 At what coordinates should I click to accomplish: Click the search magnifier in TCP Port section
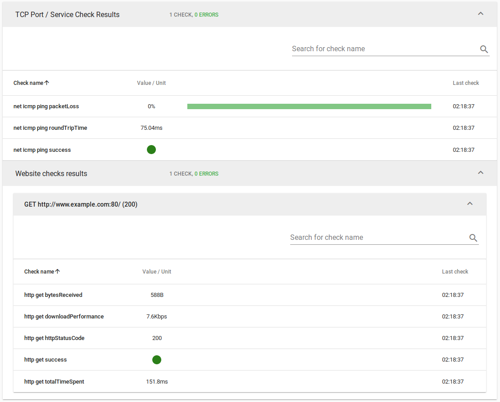click(484, 49)
